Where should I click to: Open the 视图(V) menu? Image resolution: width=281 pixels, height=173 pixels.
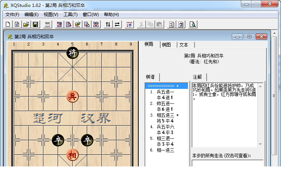point(51,15)
